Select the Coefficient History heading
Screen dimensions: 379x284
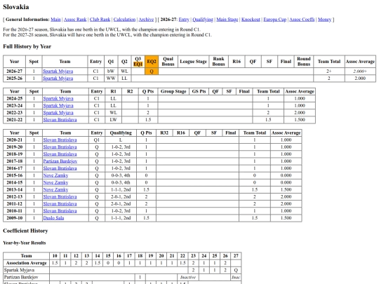pos(25,231)
